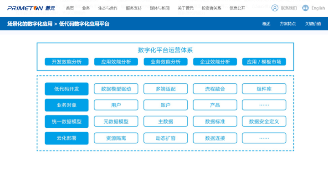This screenshot has height=175, width=328.
Task: Select the 数据标准 box
Action: (x=215, y=121)
